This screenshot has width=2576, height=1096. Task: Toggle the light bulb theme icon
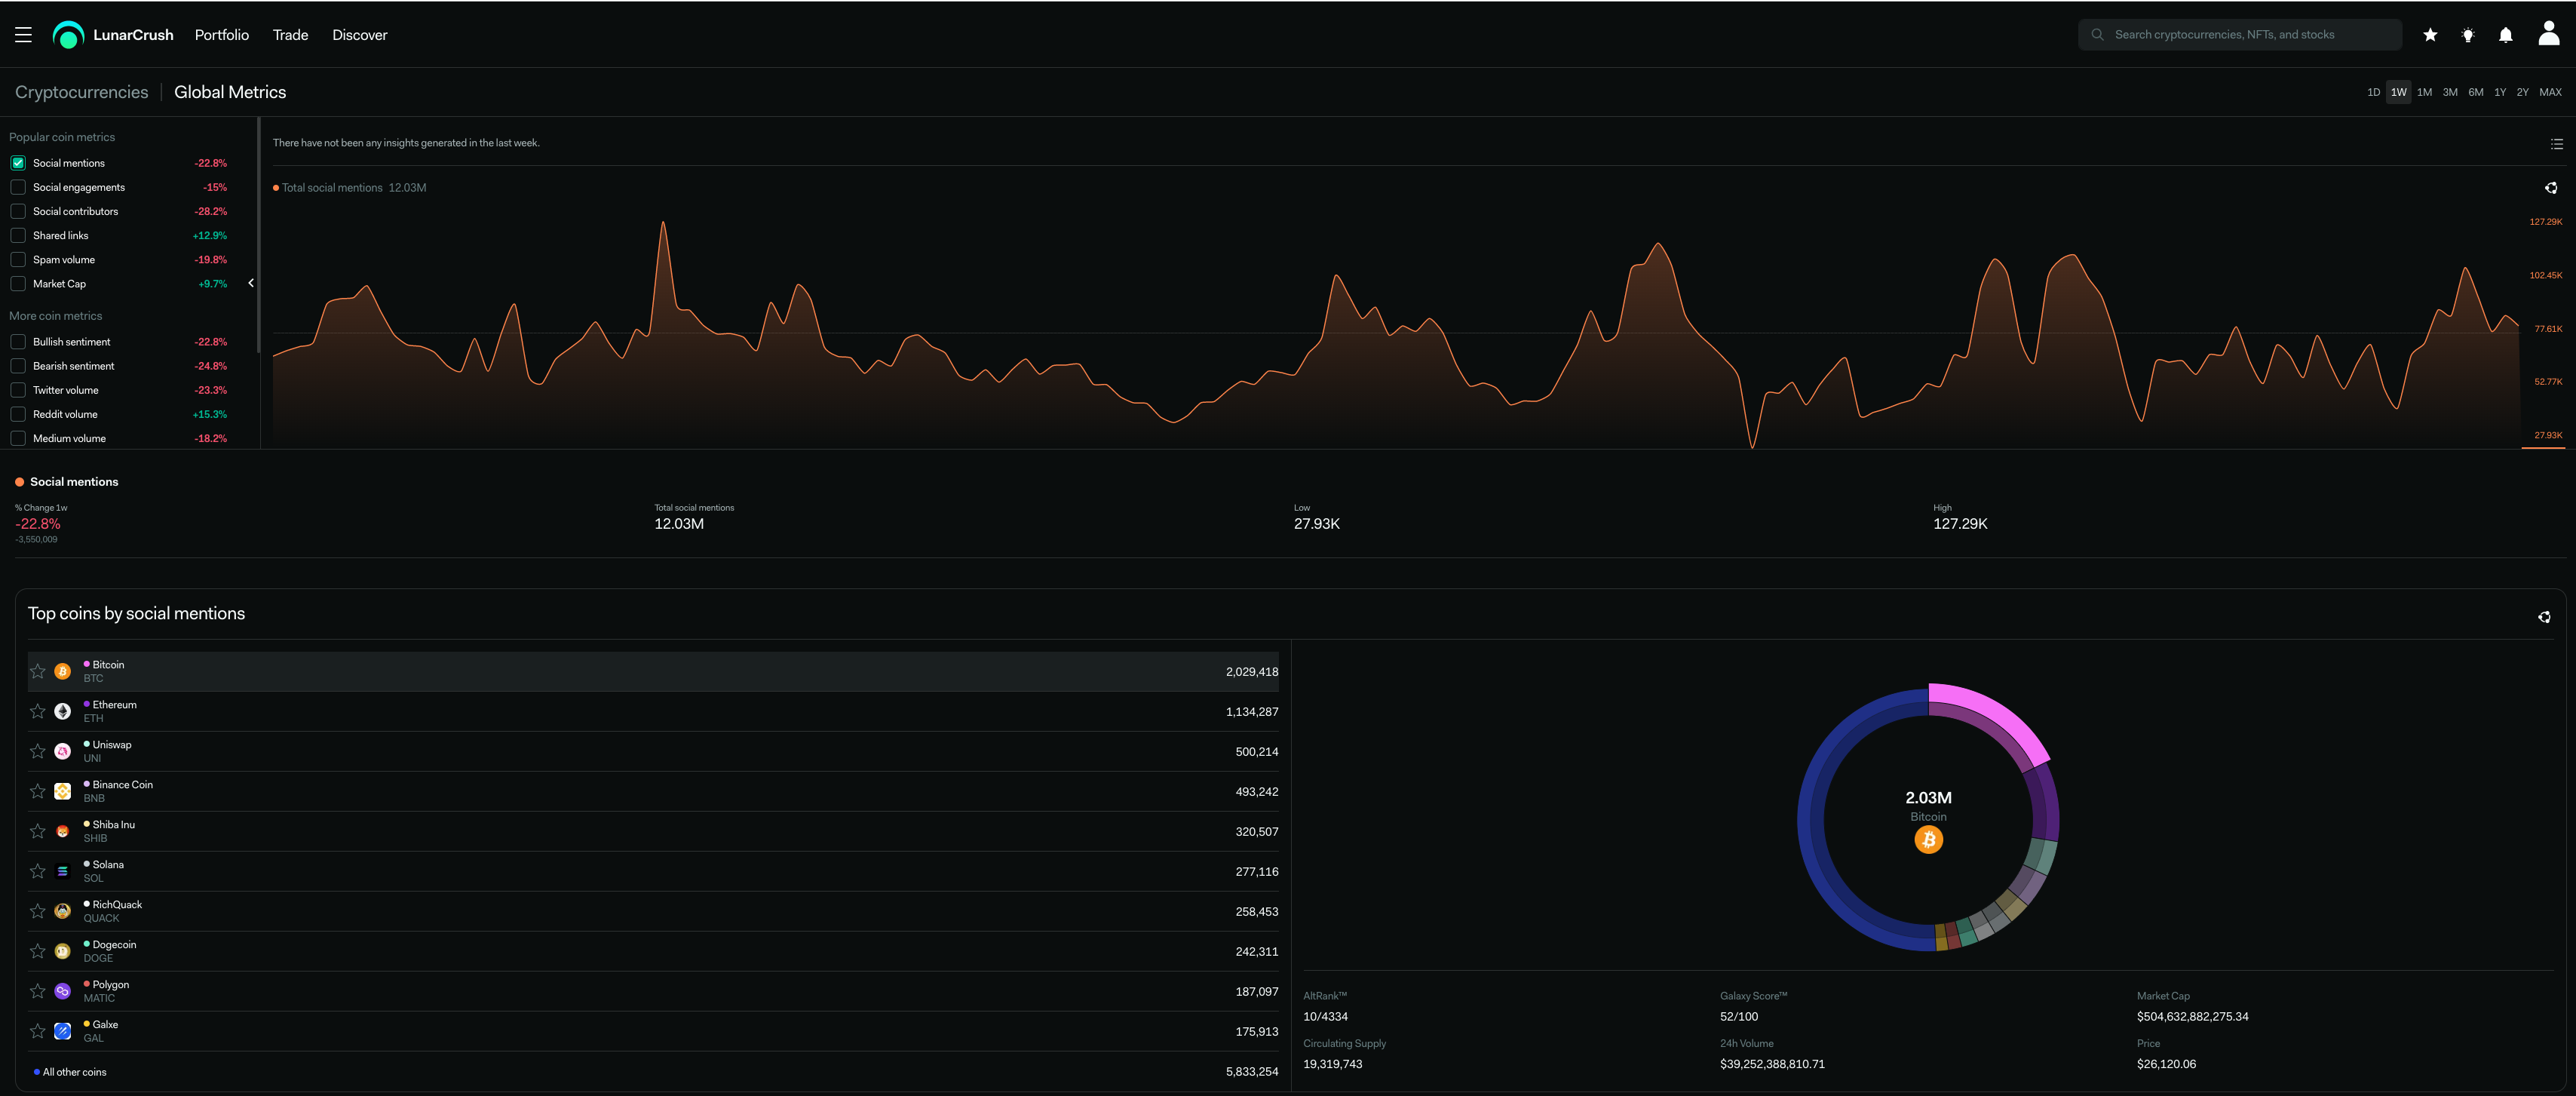(2468, 35)
